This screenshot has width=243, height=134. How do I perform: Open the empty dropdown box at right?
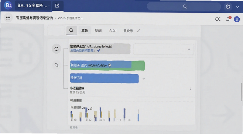coord(163,49)
